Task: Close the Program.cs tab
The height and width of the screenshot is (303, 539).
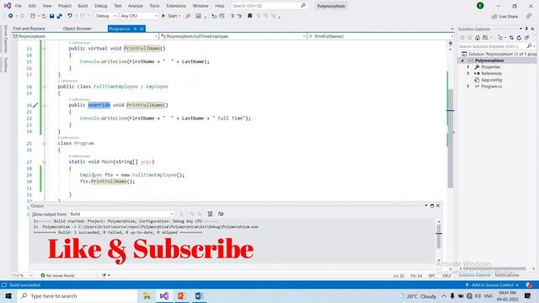Action: [142, 29]
